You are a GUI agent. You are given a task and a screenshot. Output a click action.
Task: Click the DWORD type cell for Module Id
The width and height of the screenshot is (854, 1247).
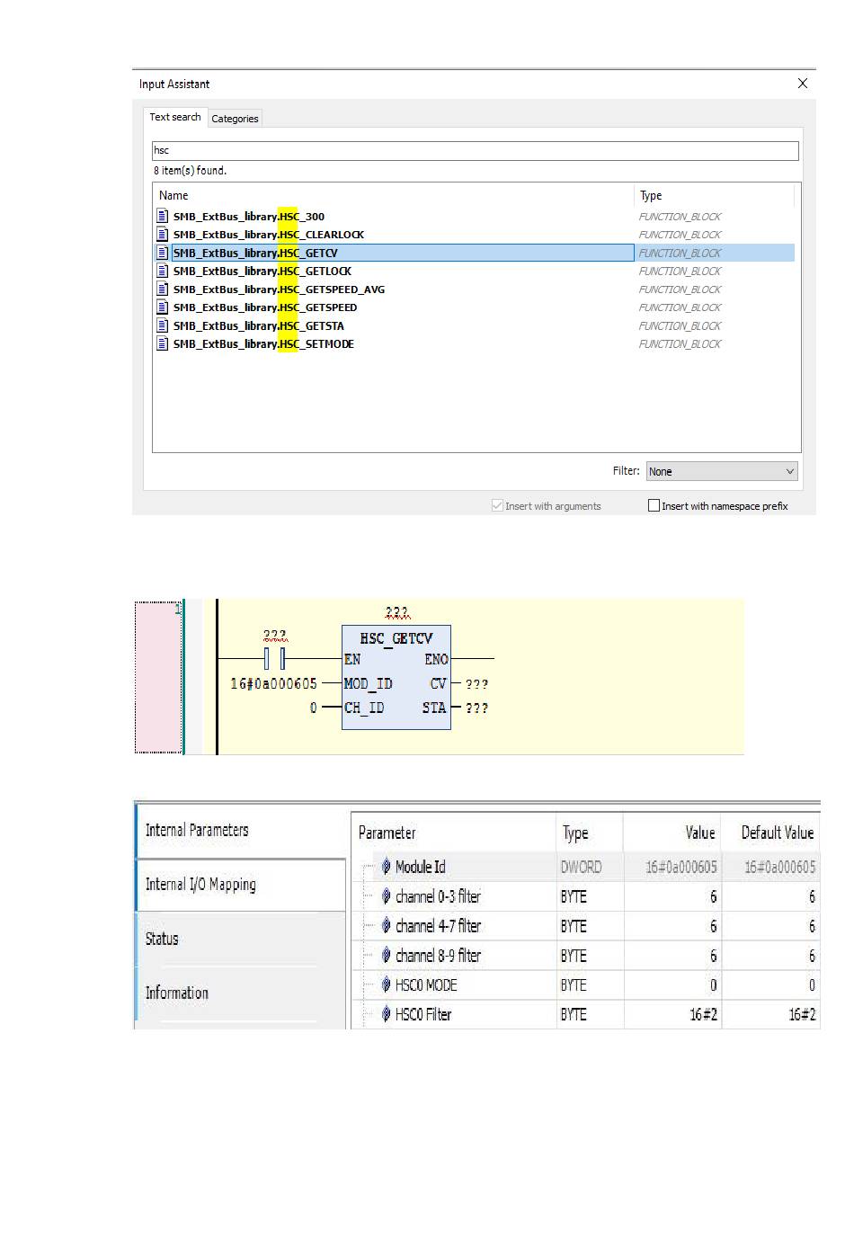coord(590,867)
